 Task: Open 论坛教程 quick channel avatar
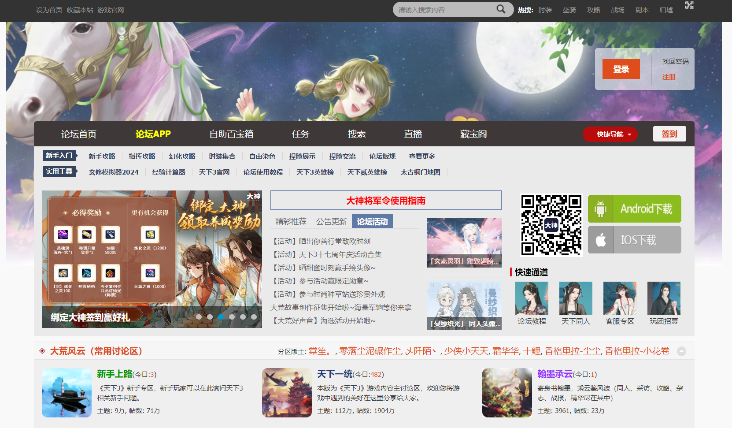pyautogui.click(x=532, y=298)
